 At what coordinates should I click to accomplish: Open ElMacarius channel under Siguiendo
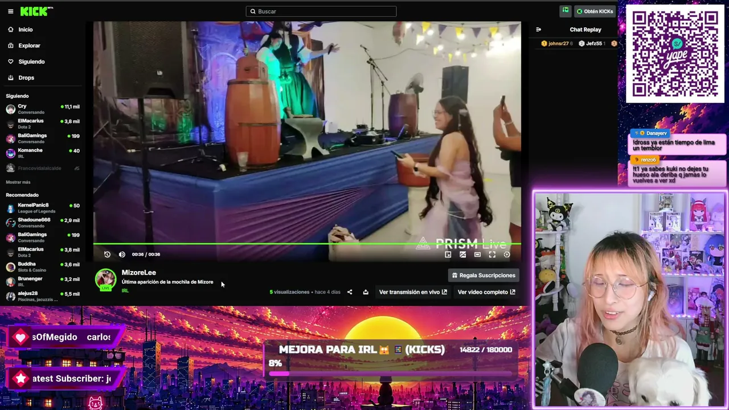tap(42, 124)
